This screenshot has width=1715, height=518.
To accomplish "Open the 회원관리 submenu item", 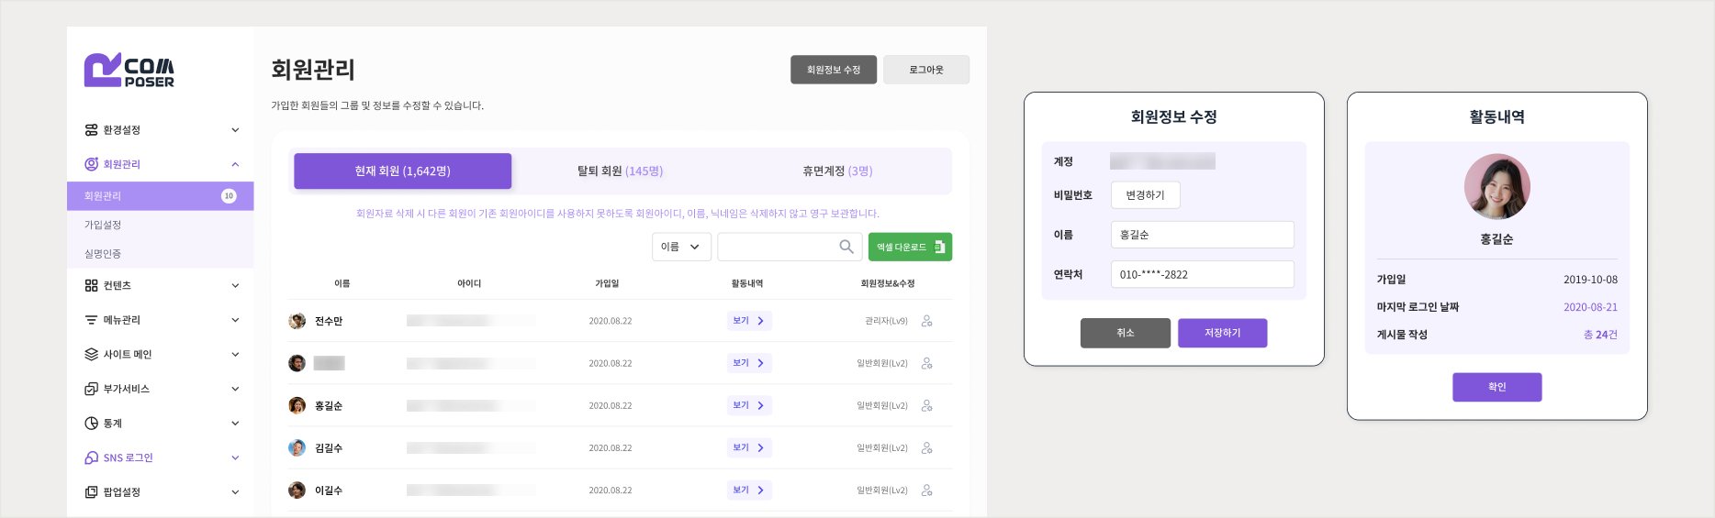I will tap(161, 196).
